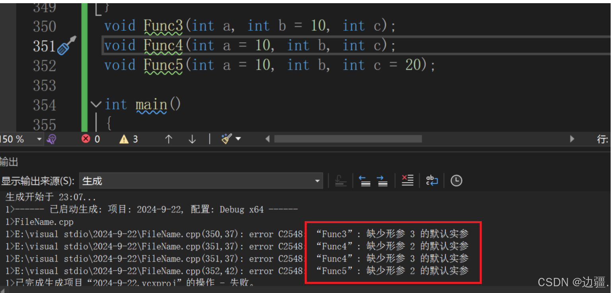
Task: Collapse the main() function outline chevron
Action: pyautogui.click(x=96, y=105)
